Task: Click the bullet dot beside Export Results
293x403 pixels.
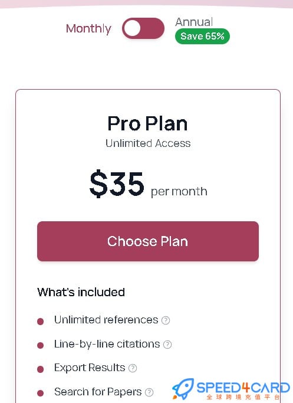Action: coord(40,369)
